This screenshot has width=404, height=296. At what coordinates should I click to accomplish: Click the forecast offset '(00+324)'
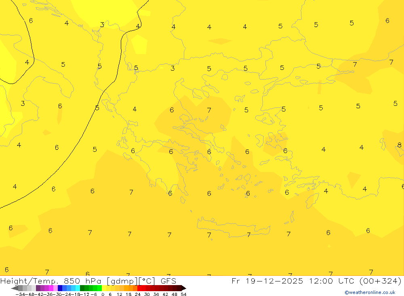tap(380, 281)
